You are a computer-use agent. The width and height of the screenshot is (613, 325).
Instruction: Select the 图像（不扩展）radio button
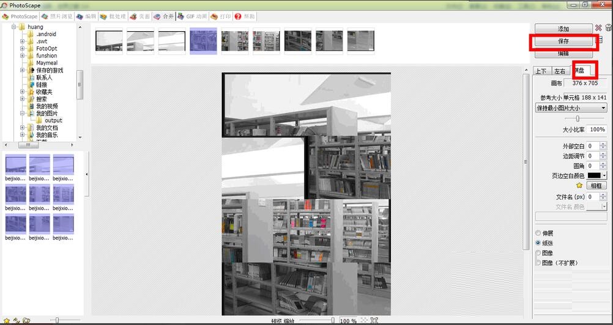pyautogui.click(x=538, y=263)
